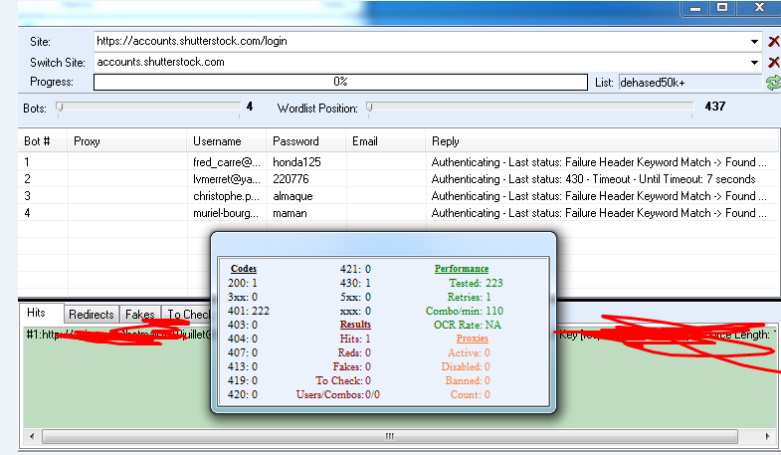
Task: Click password cell maman
Action: tap(290, 213)
